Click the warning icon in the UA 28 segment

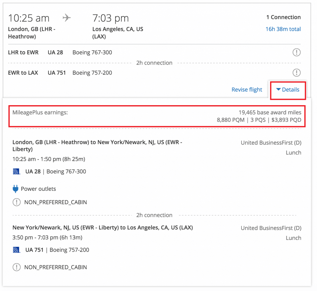(x=17, y=202)
